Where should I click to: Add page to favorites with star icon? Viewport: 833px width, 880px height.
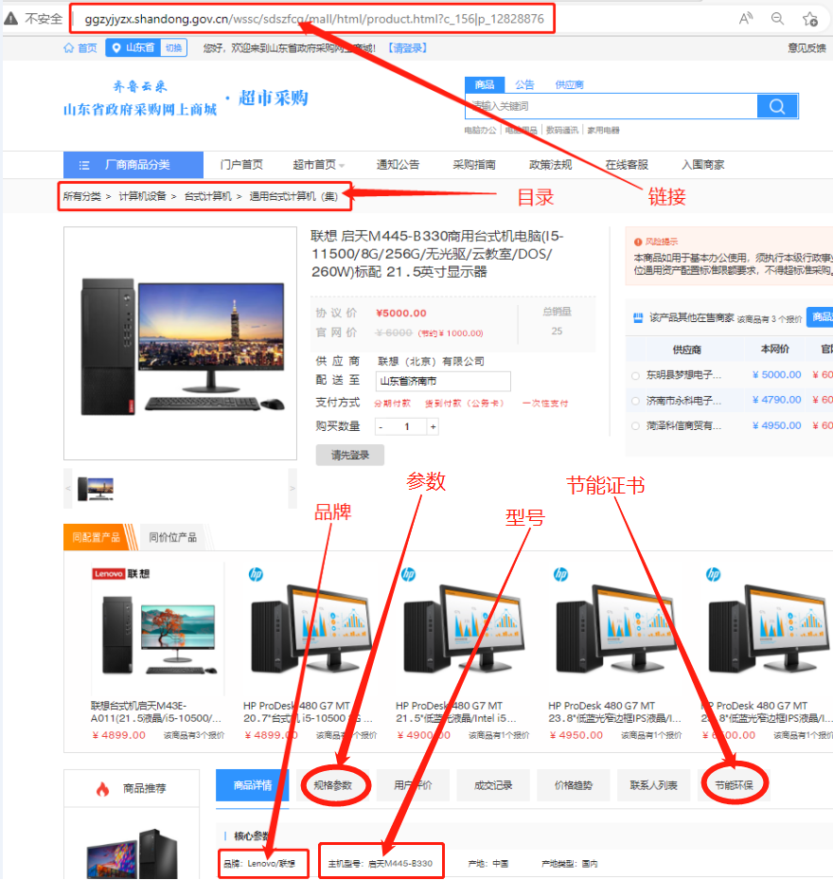[x=810, y=19]
